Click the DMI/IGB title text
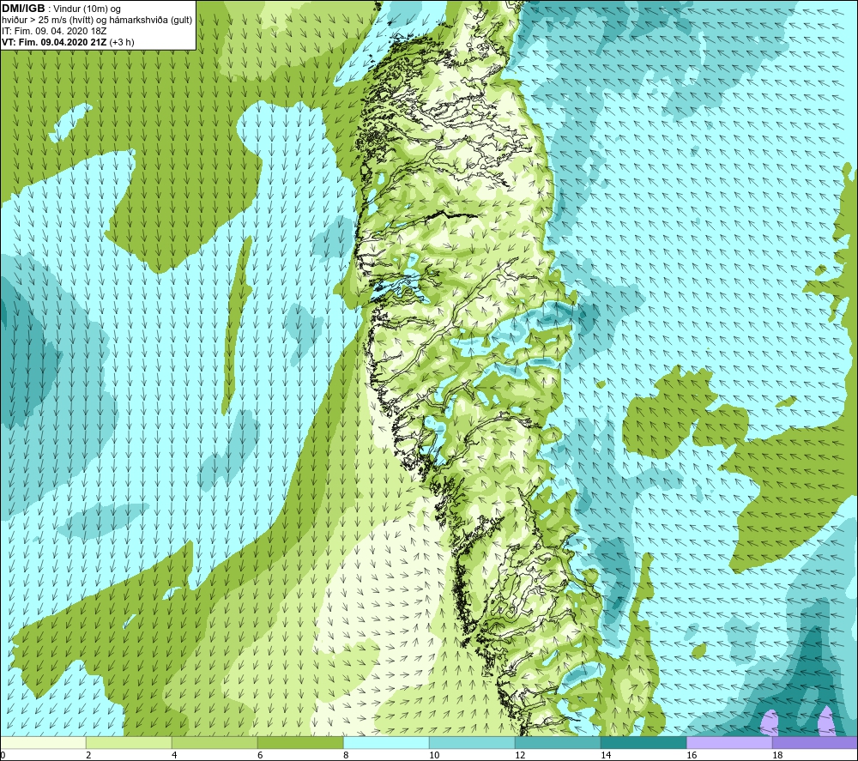This screenshot has width=858, height=761. 23,9
